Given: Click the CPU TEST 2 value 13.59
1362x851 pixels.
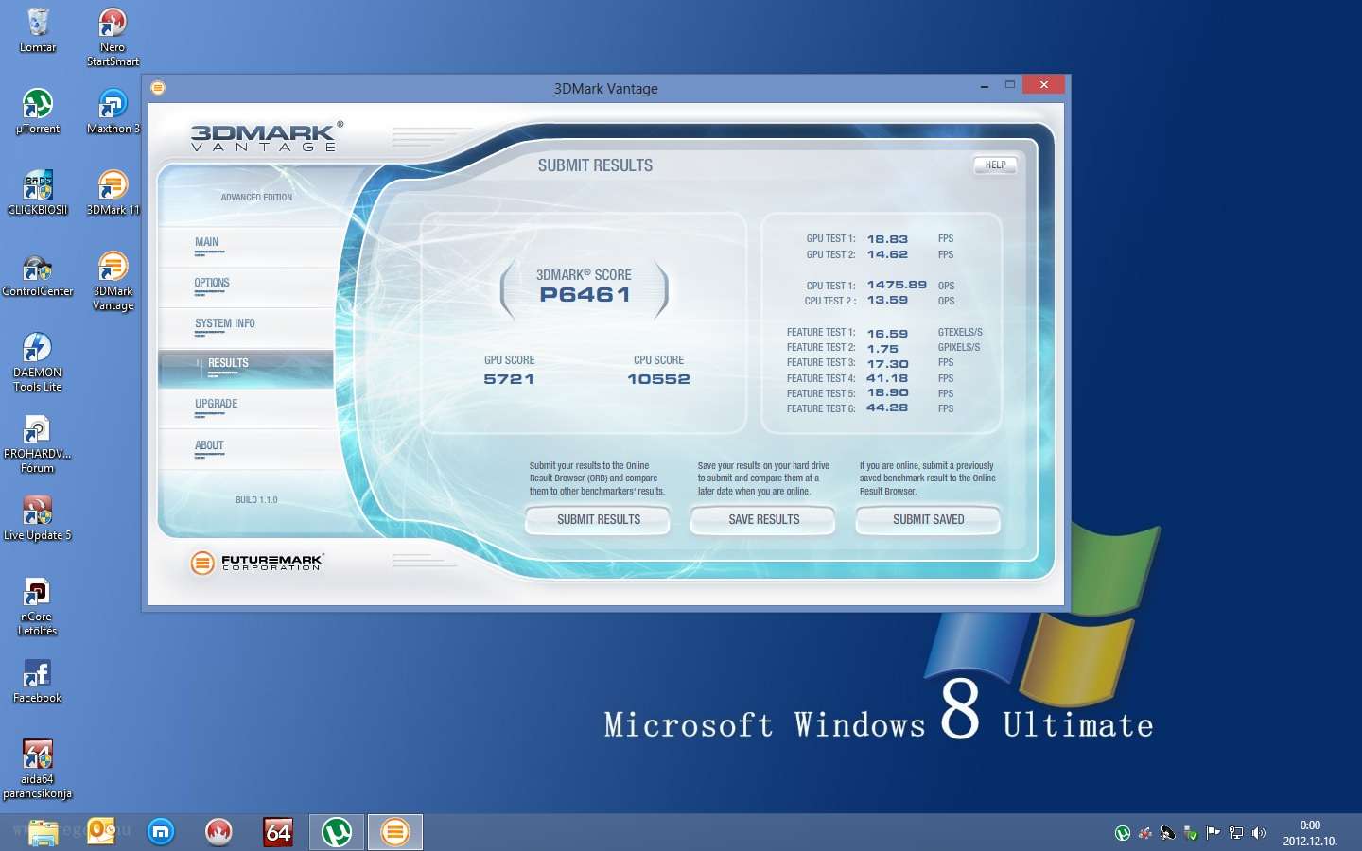Looking at the screenshot, I should tap(887, 300).
